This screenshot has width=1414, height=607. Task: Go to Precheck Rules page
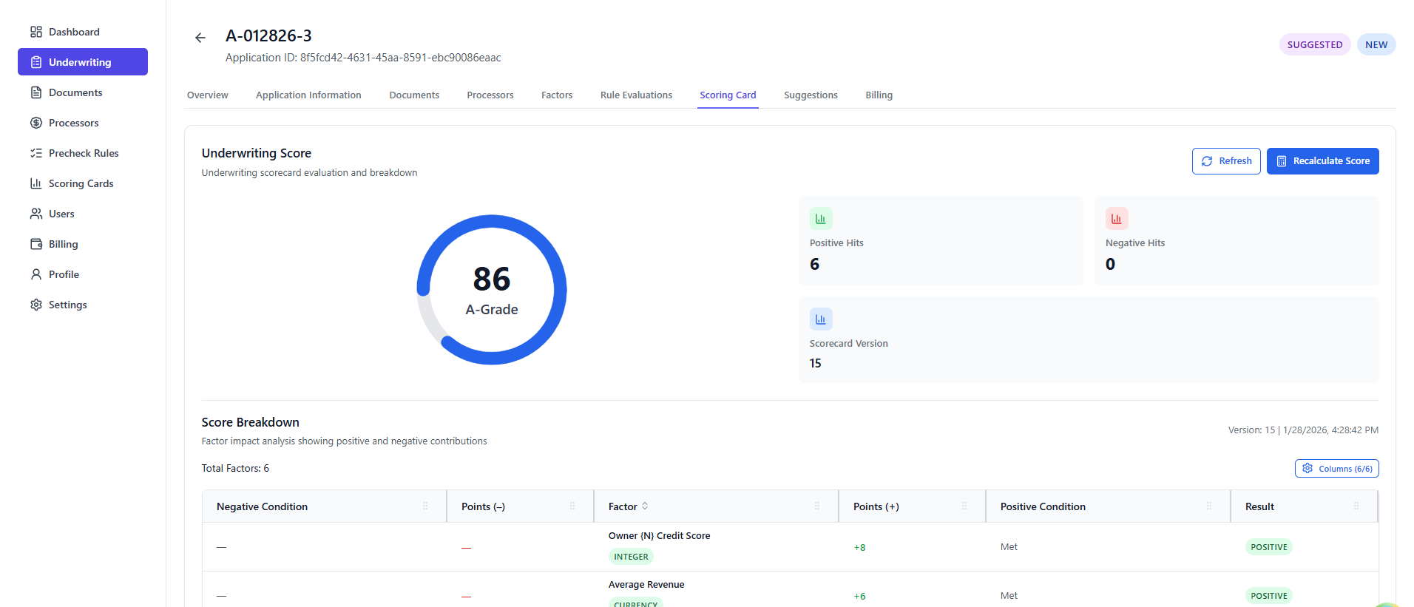point(83,153)
